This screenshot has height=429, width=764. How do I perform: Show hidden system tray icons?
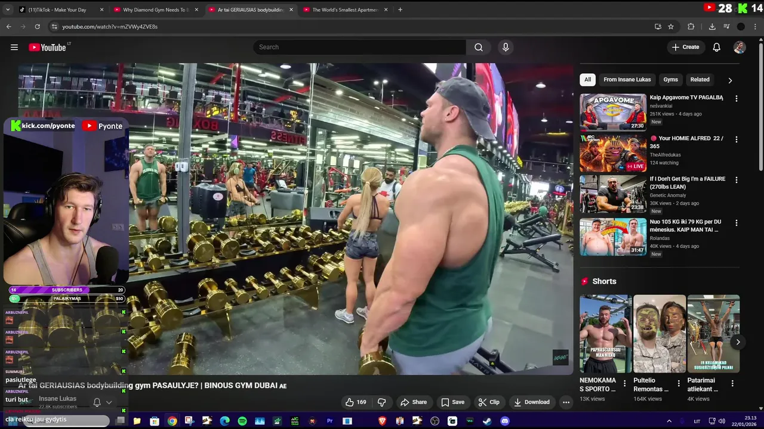(x=668, y=421)
